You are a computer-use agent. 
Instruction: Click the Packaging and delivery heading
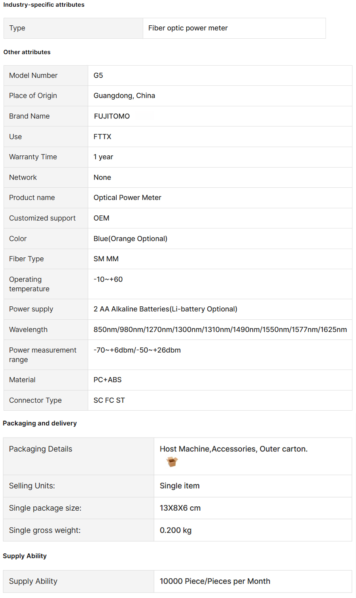[40, 423]
